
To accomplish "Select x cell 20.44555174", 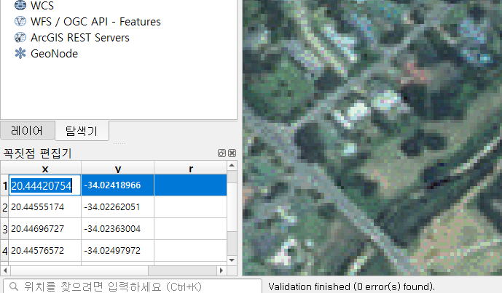I will coord(45,207).
